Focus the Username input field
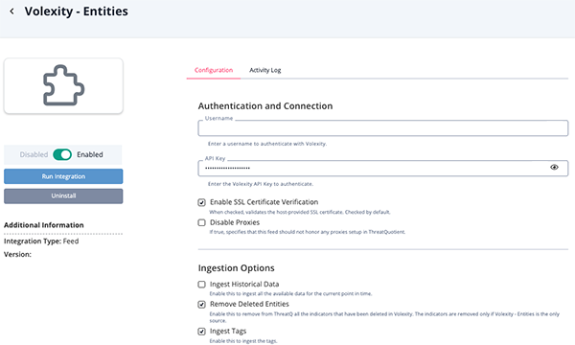 coord(382,128)
